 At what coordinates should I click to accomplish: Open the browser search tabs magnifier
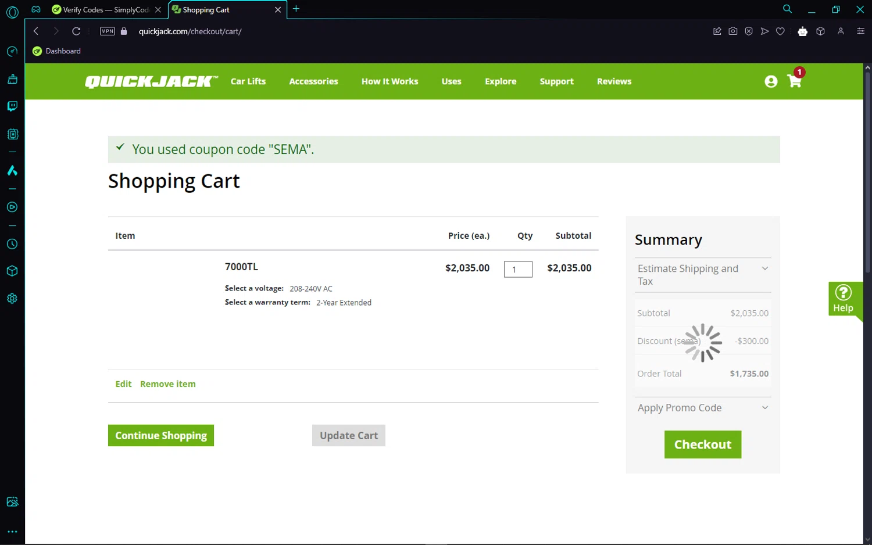pyautogui.click(x=787, y=9)
